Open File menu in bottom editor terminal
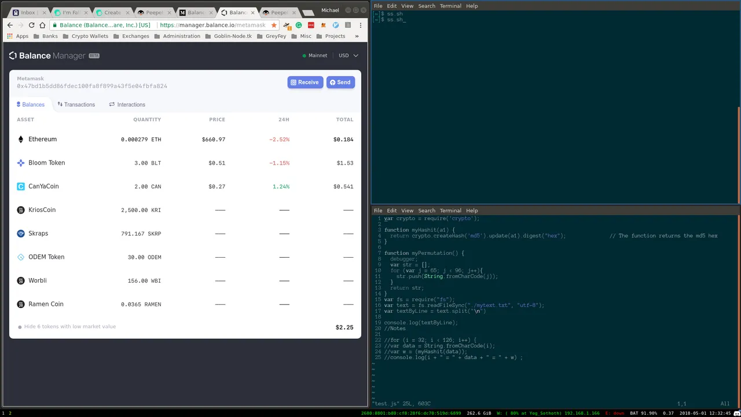 [378, 211]
